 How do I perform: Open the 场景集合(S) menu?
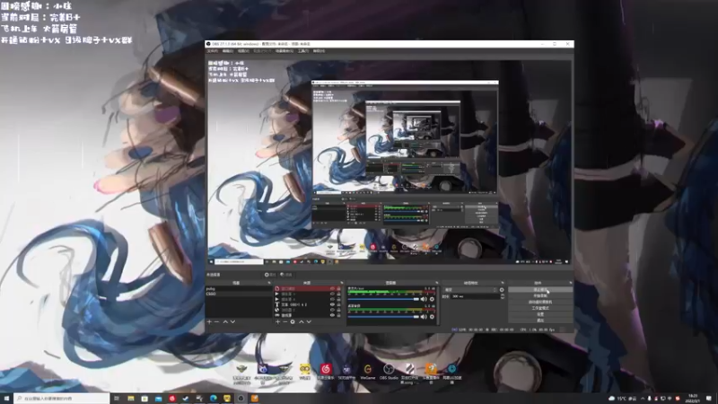coord(284,51)
